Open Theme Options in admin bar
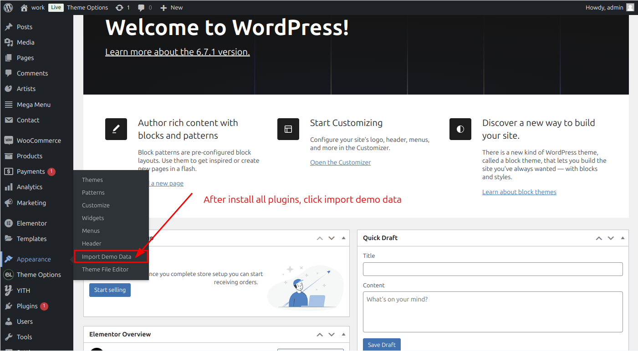Viewport: 638px width, 351px height. pos(87,7)
